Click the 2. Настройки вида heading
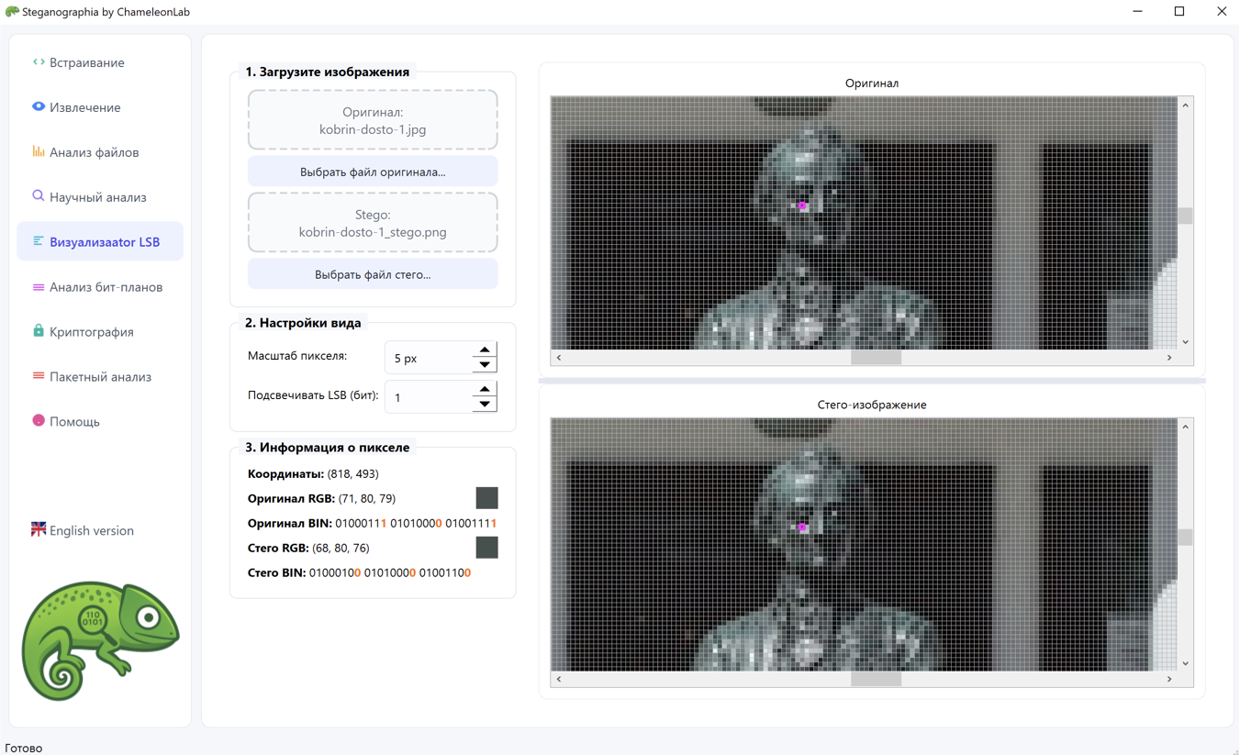 [303, 323]
